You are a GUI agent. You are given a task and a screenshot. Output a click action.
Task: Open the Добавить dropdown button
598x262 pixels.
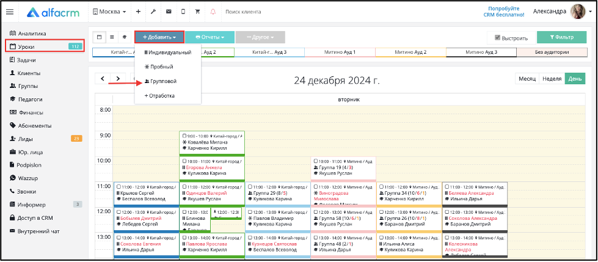tap(159, 37)
